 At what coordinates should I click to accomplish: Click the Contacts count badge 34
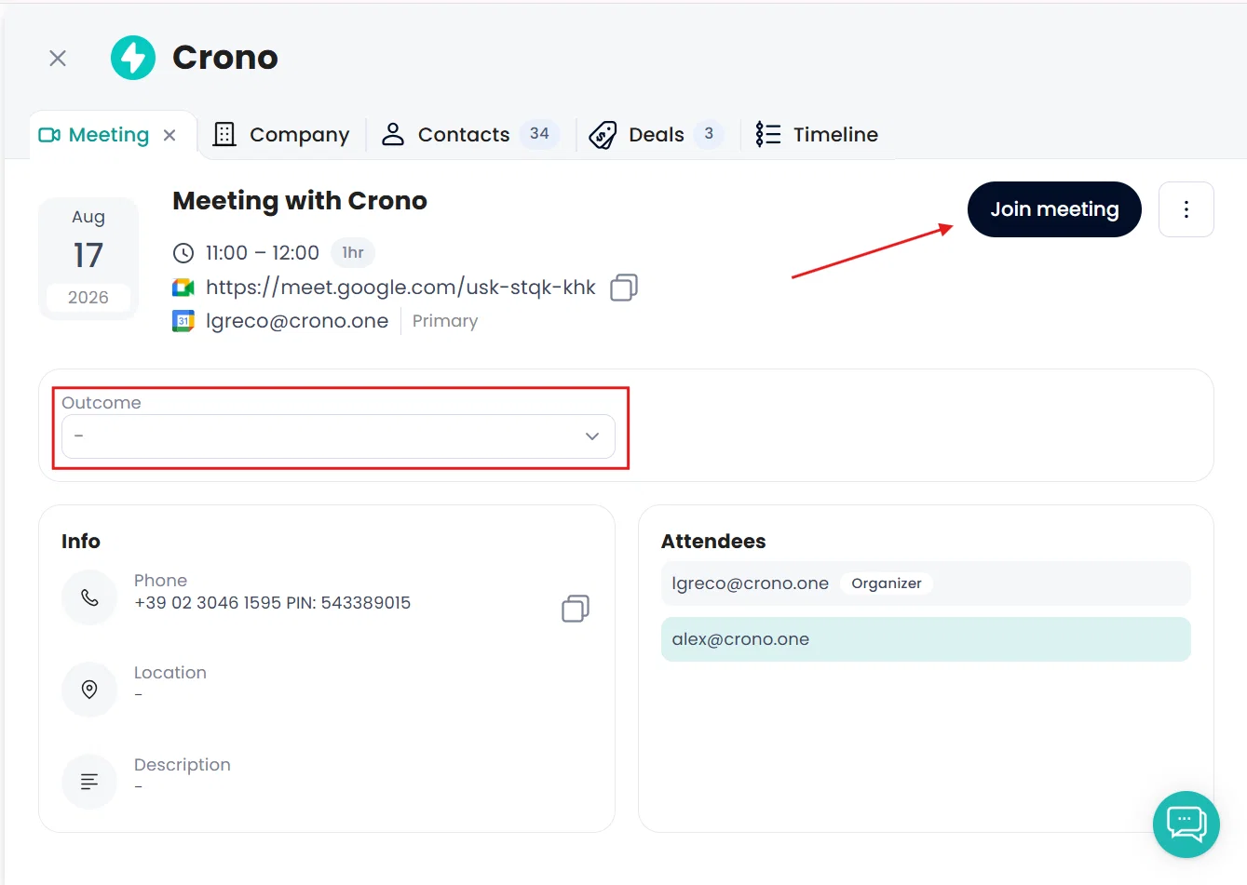point(539,134)
